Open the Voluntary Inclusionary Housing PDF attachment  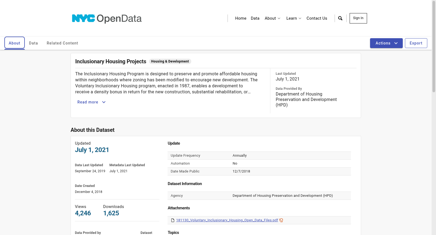click(227, 220)
